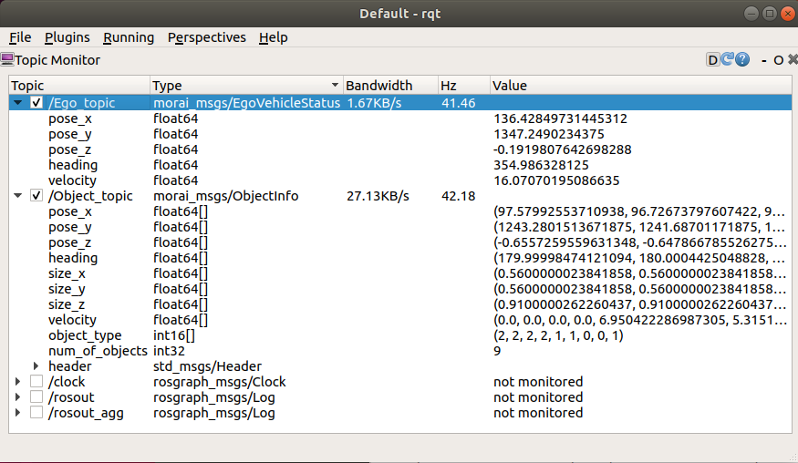Open the Perspectives menu
The image size is (798, 463).
tap(206, 37)
